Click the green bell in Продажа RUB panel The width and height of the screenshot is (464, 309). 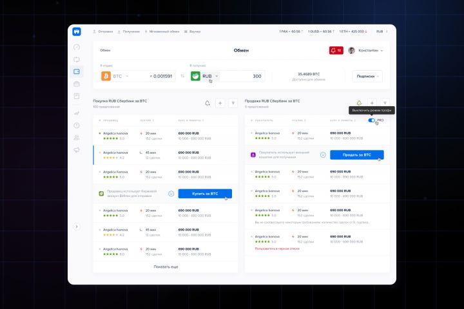click(x=359, y=103)
